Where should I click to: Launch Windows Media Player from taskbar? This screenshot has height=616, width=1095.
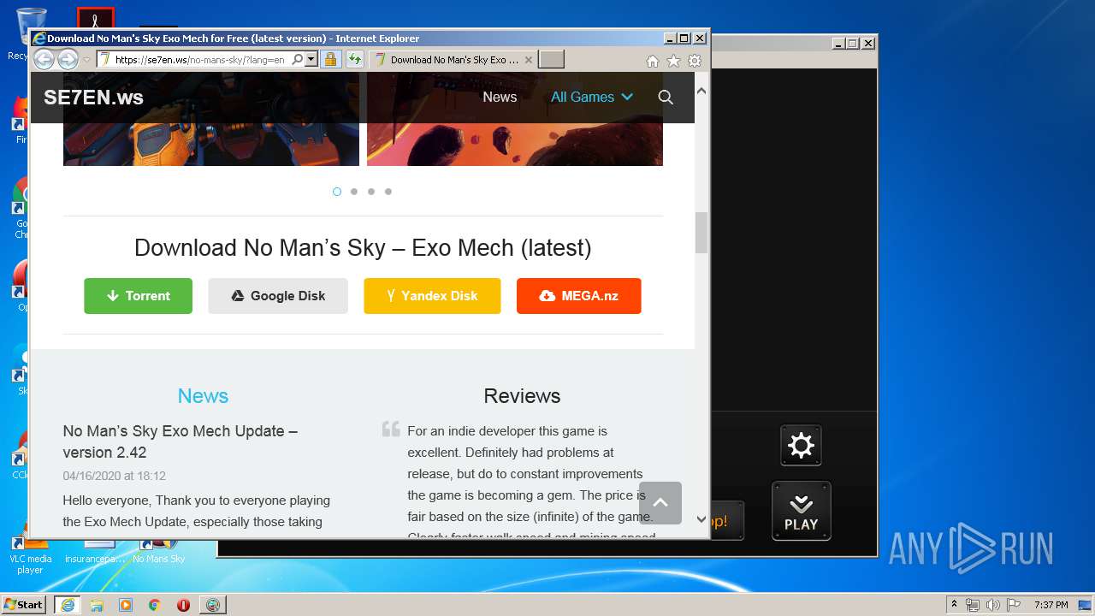[x=126, y=605]
